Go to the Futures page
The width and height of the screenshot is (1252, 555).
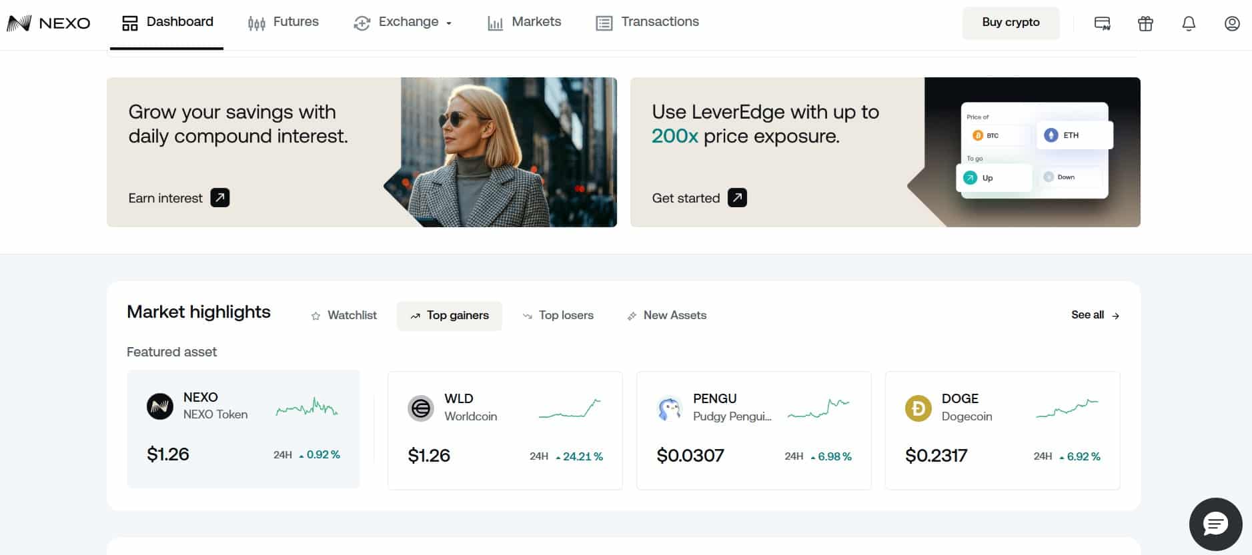click(x=283, y=23)
